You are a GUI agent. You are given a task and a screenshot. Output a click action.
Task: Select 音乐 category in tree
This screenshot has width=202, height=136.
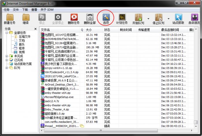click(x=22, y=45)
